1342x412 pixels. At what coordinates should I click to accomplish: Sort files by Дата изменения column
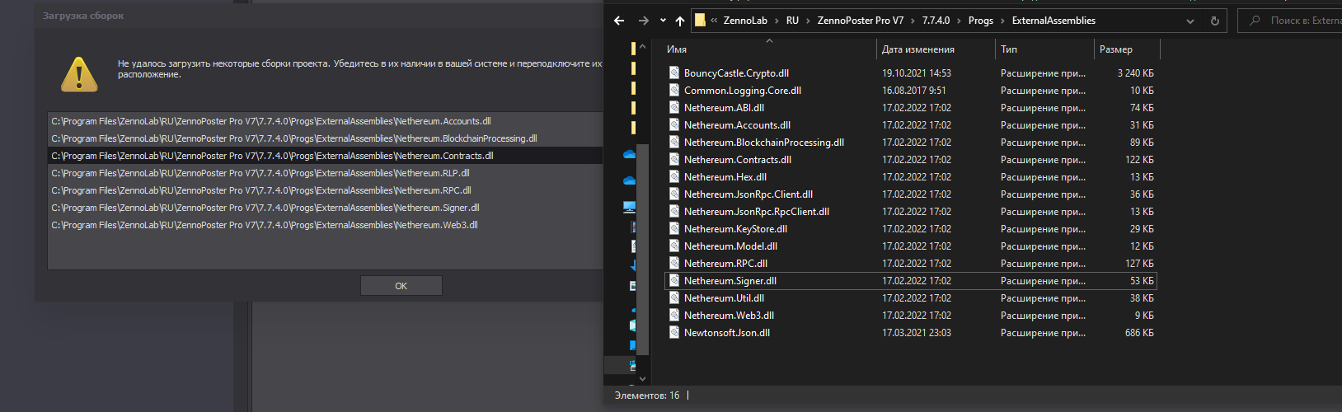point(917,49)
